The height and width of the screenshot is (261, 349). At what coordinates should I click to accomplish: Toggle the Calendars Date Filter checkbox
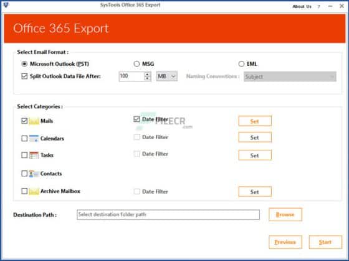136,137
